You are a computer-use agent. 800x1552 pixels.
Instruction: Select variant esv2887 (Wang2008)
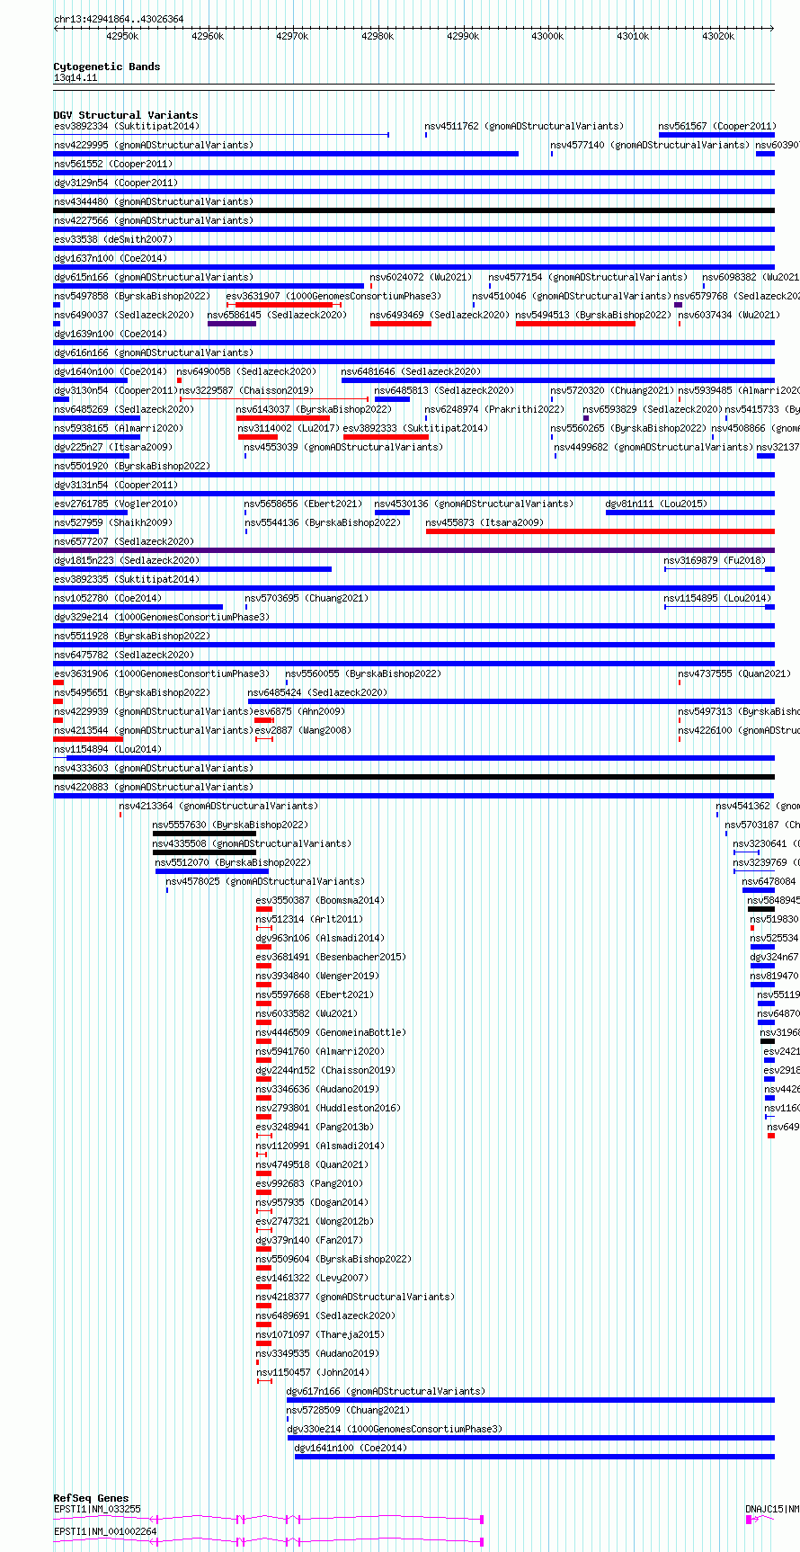tap(303, 731)
